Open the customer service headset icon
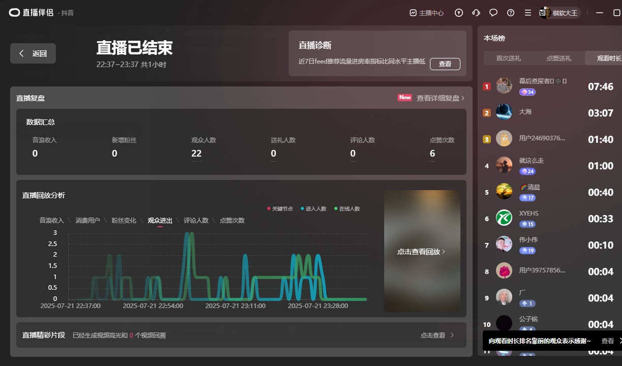 point(476,13)
